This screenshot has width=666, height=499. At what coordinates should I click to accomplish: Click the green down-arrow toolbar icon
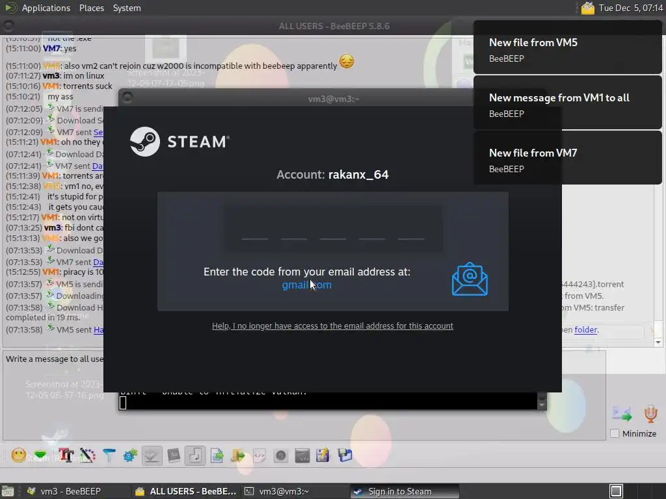tap(40, 455)
